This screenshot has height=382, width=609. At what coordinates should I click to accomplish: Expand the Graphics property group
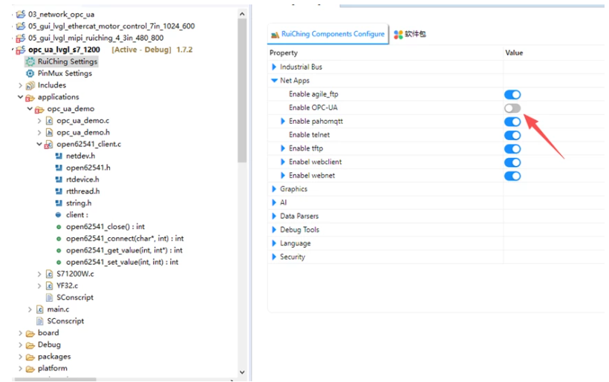[274, 189]
